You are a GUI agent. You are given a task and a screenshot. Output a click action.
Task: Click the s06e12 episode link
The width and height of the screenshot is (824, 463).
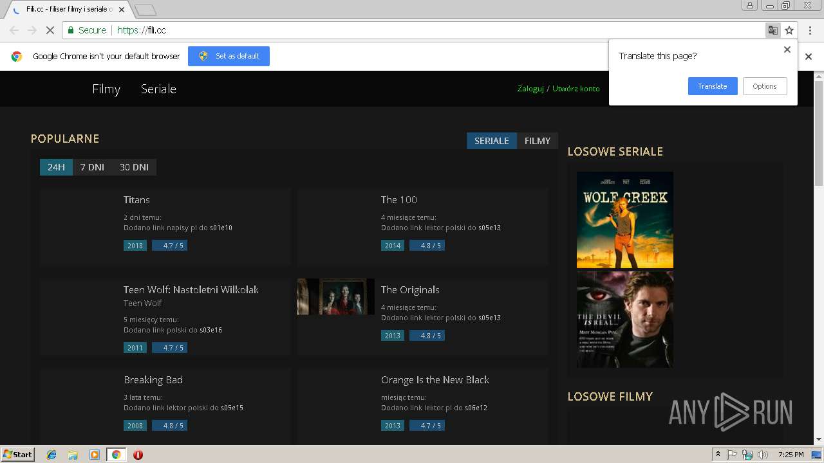tap(475, 408)
